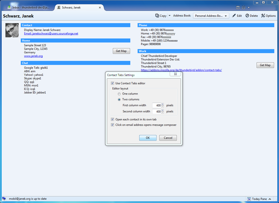Screen dimensions: 279x203
Task: Click 'Thunderbird Extension Dev Ltd.' company text
Action: click(x=160, y=59)
